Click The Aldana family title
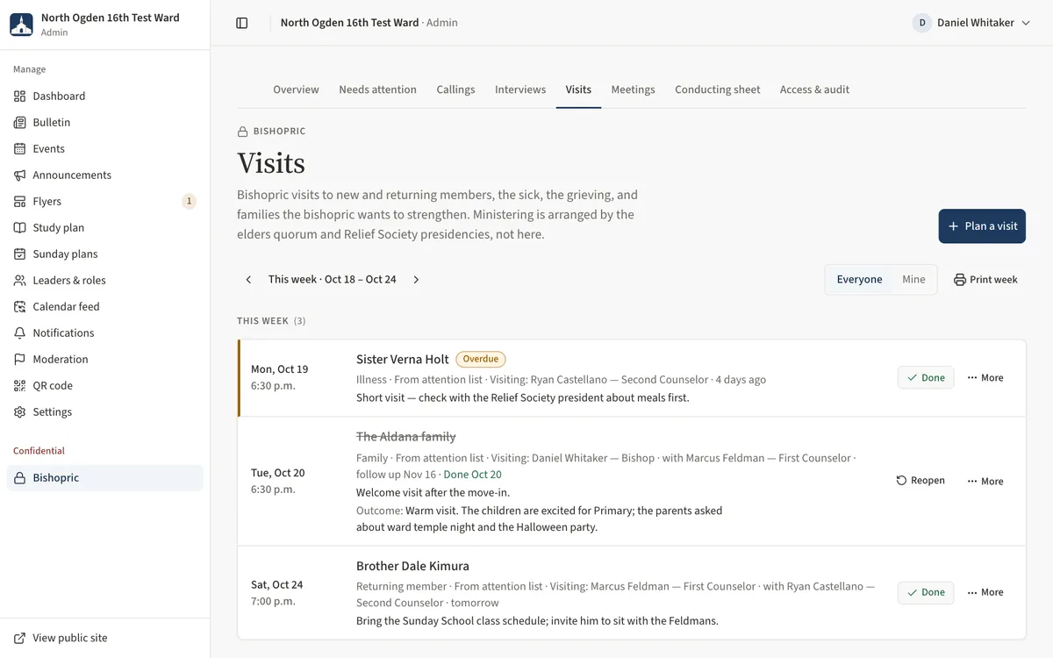This screenshot has width=1053, height=658. (x=406, y=436)
